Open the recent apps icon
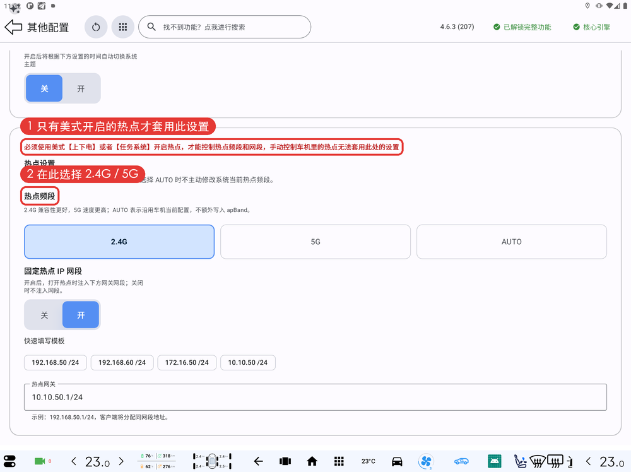Screen dimensions: 631x472 [285, 461]
